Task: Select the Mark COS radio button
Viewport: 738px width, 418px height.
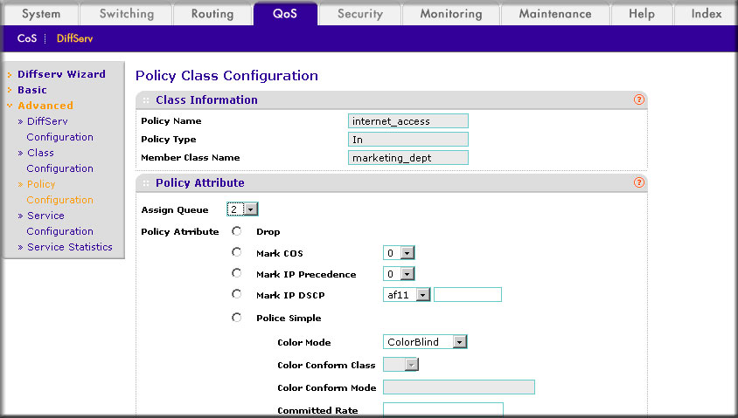Action: 237,252
